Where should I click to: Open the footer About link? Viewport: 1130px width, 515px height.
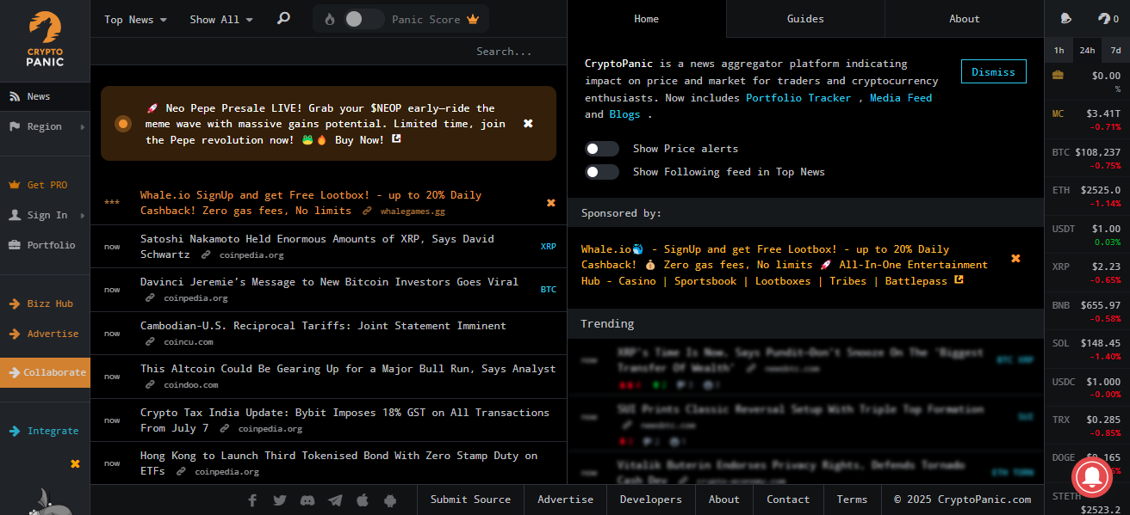tap(723, 500)
